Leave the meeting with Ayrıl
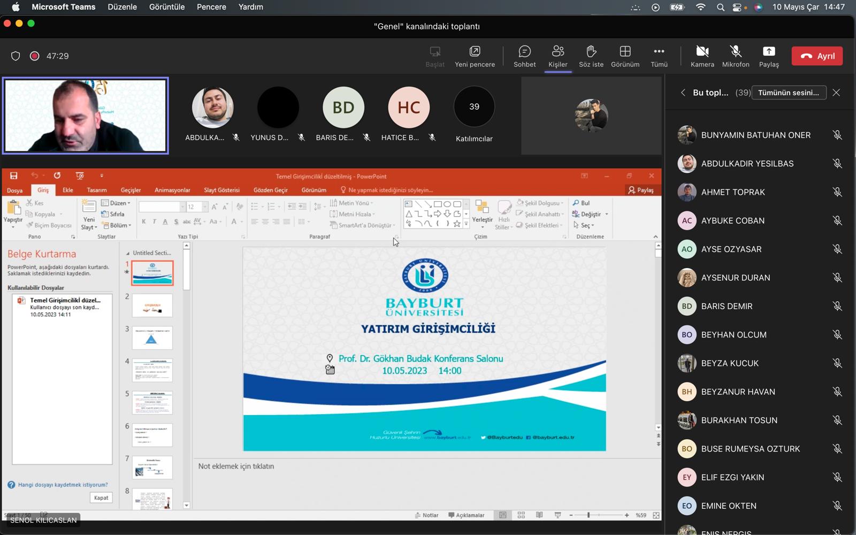The width and height of the screenshot is (856, 535). (x=817, y=56)
